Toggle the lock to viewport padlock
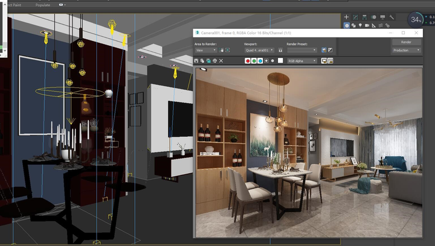Viewport: 435px width, 246px height. click(x=280, y=50)
